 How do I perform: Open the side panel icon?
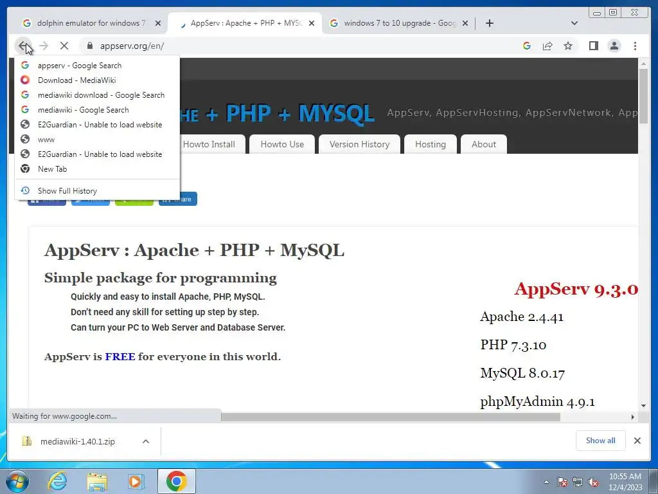pyautogui.click(x=593, y=46)
